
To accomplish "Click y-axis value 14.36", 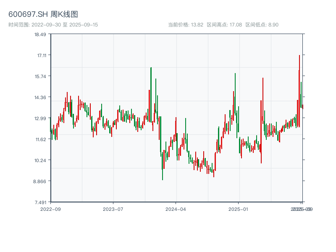I will [x=40, y=97].
